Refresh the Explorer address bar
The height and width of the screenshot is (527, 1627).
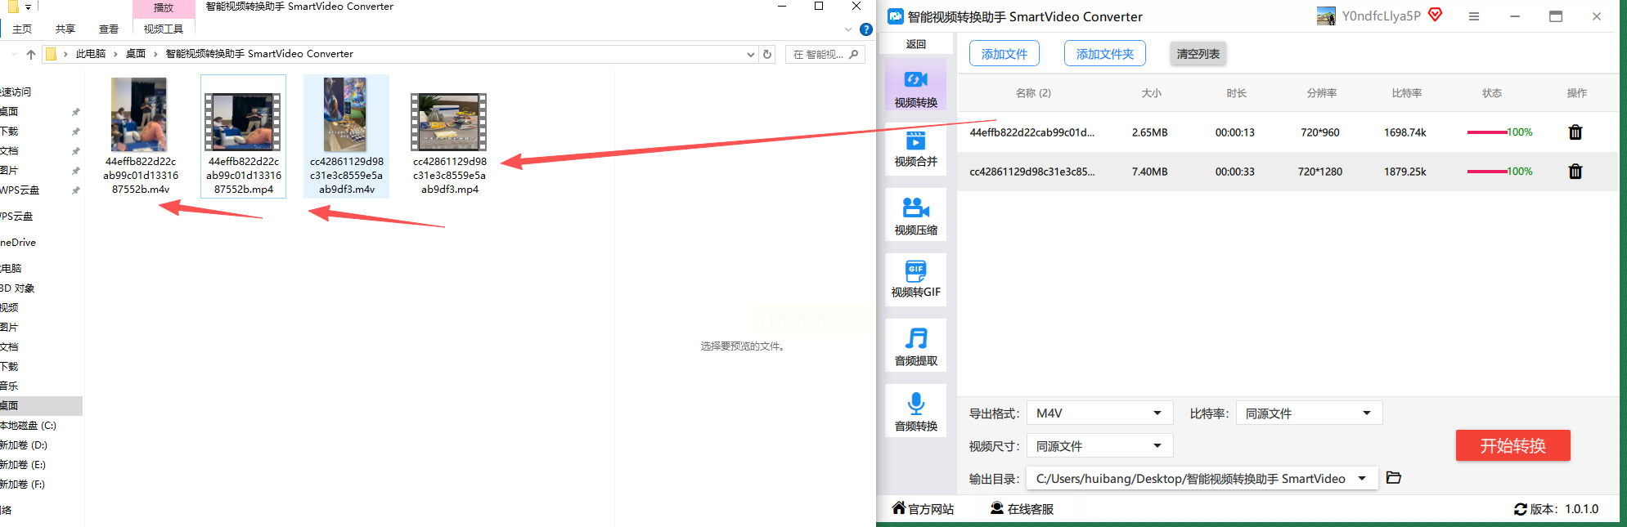(x=767, y=55)
